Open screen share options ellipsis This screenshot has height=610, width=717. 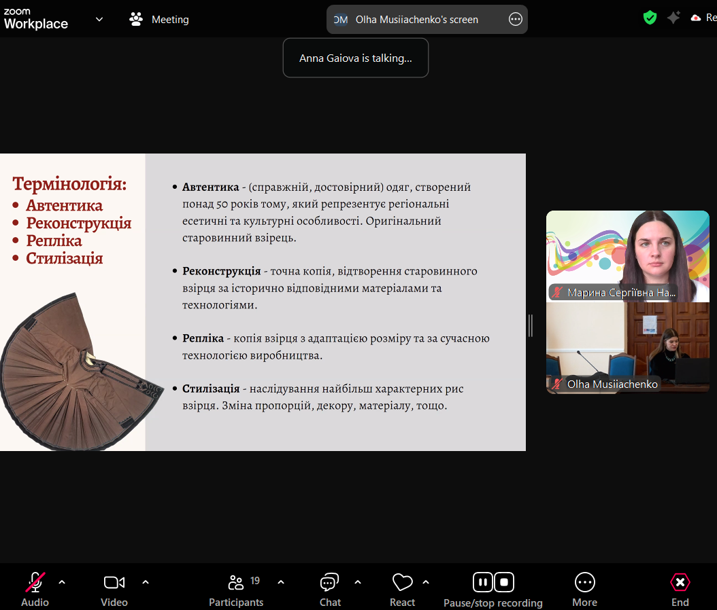pyautogui.click(x=516, y=20)
